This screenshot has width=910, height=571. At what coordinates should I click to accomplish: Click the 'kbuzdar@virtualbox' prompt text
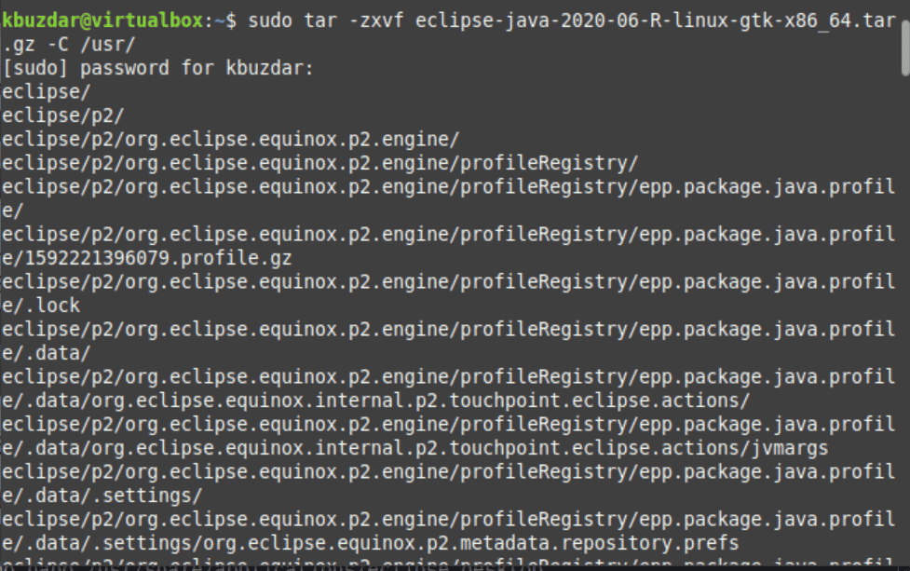[102, 20]
